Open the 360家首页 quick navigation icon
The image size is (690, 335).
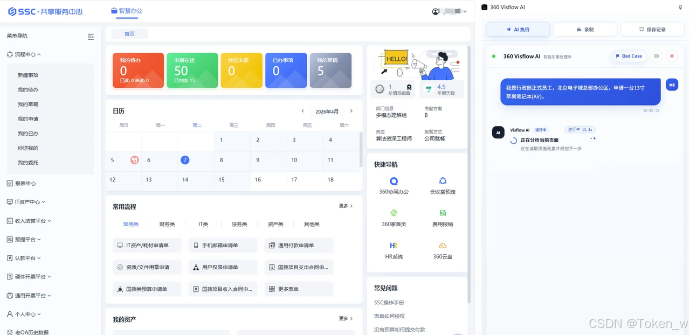(394, 213)
